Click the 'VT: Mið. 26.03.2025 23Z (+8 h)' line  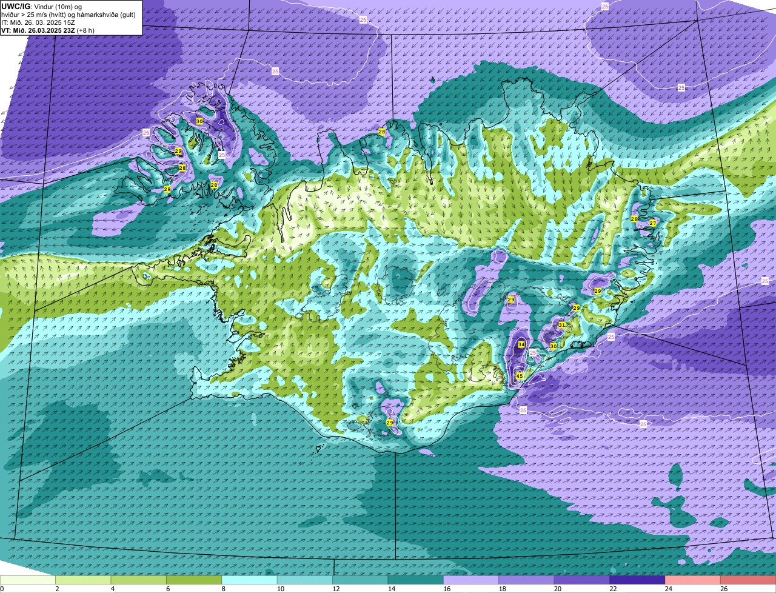[x=48, y=30]
